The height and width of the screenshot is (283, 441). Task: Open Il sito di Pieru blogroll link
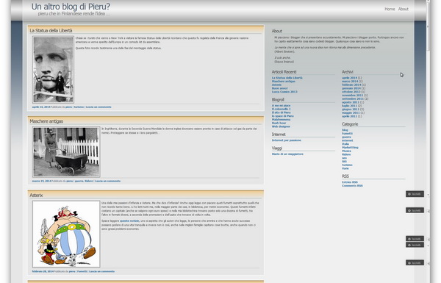pyautogui.click(x=281, y=112)
